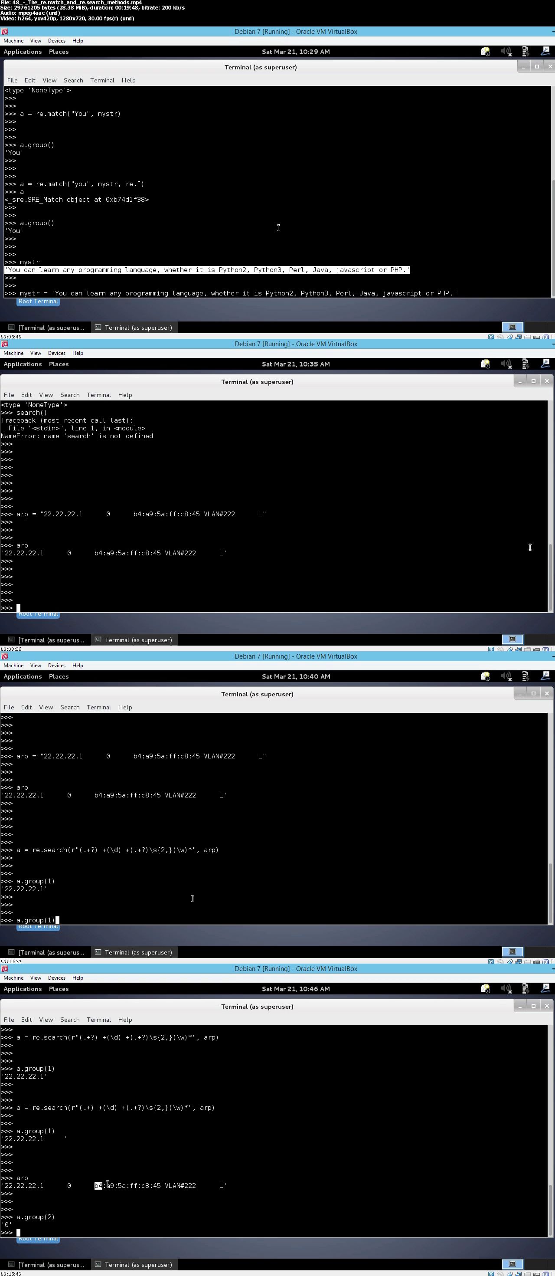Click workspace switcher in 10:35 AM frame taskbar
This screenshot has height=1276, width=555.
(x=513, y=640)
